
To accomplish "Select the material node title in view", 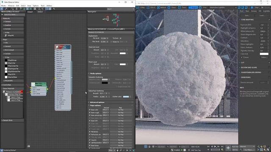I will tap(63, 47).
